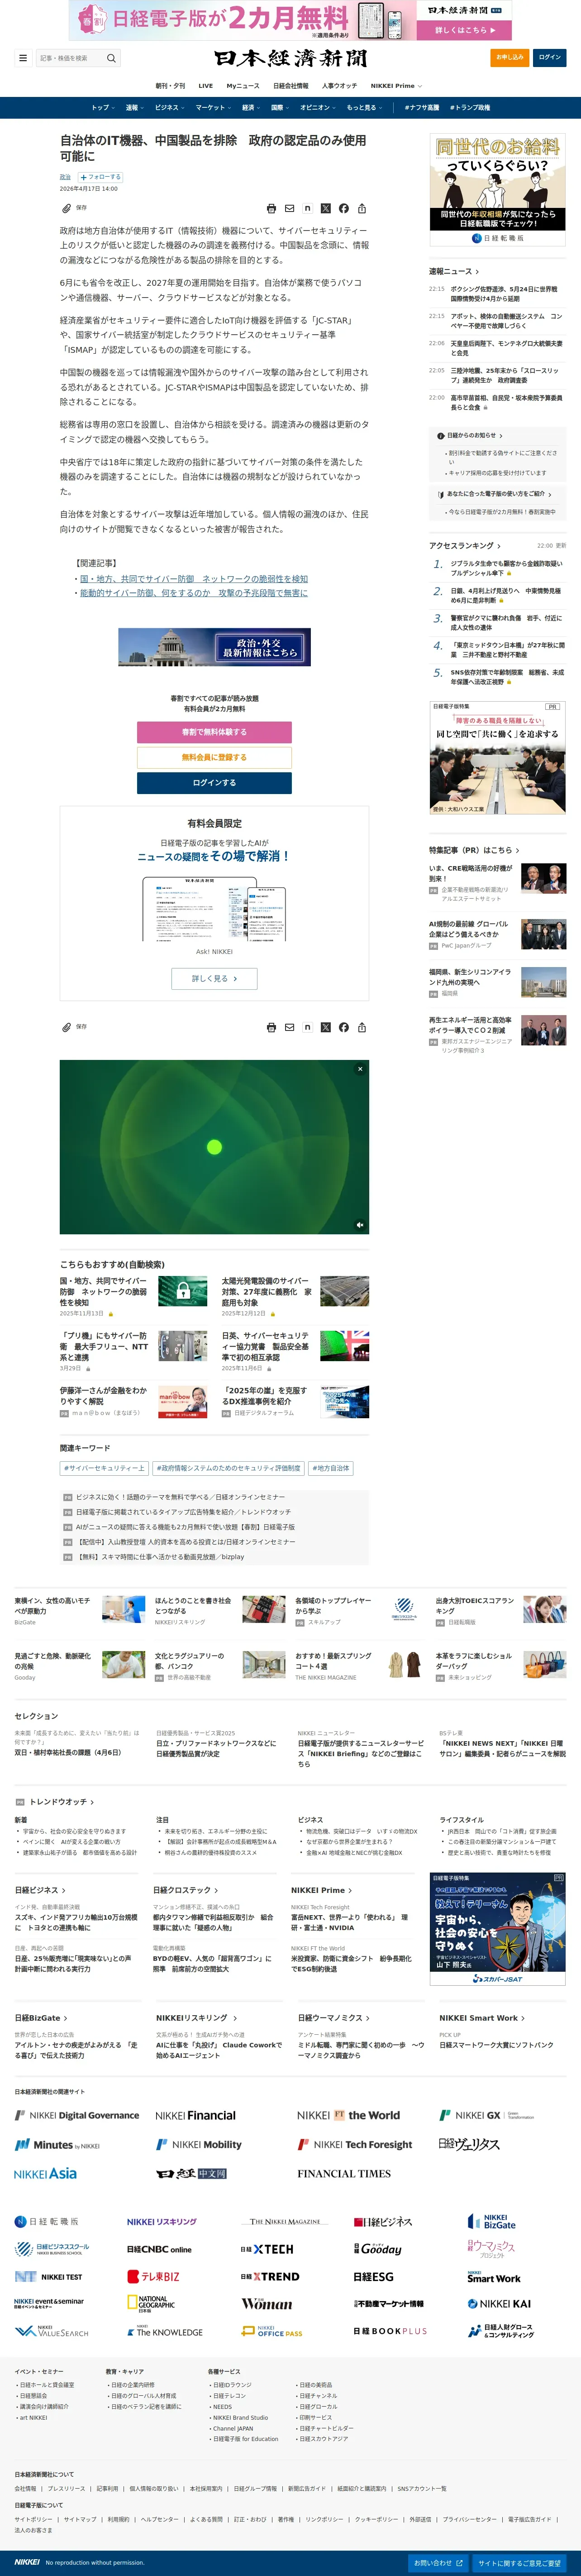This screenshot has width=581, height=2576.
Task: Expand the オピニオン navigation dropdown
Action: [318, 108]
